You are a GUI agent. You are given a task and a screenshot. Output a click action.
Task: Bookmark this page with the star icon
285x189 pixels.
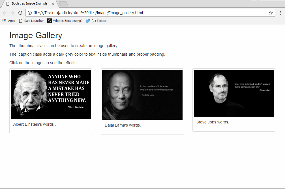(271, 13)
